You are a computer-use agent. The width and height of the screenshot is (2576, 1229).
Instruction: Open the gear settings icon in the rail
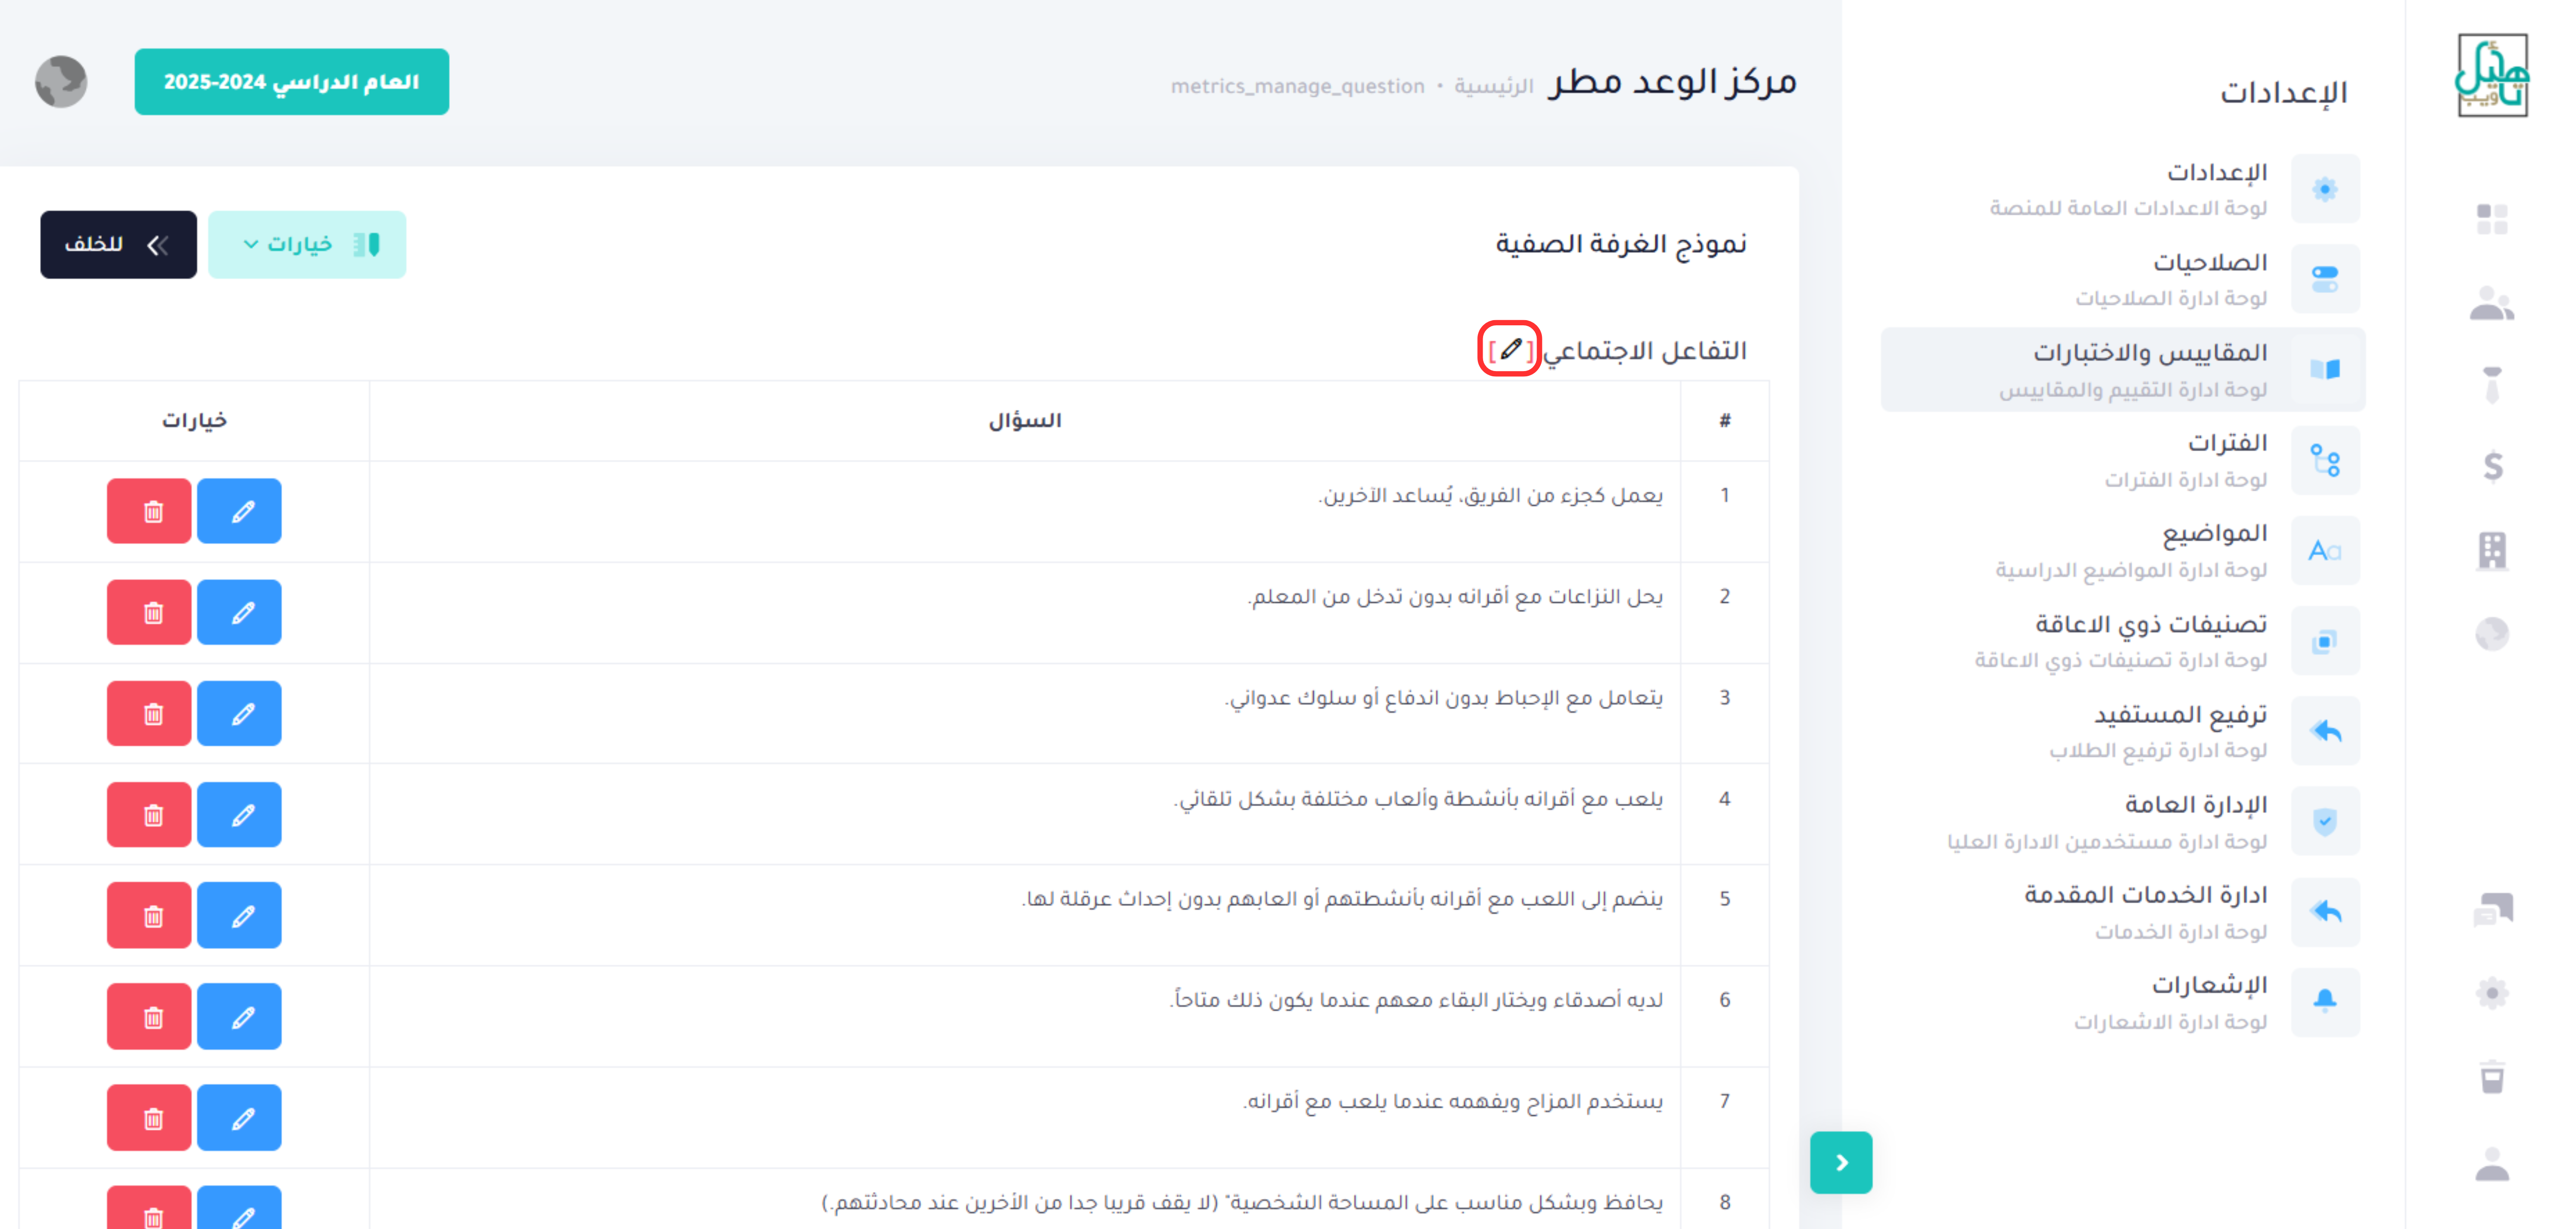(x=2492, y=993)
